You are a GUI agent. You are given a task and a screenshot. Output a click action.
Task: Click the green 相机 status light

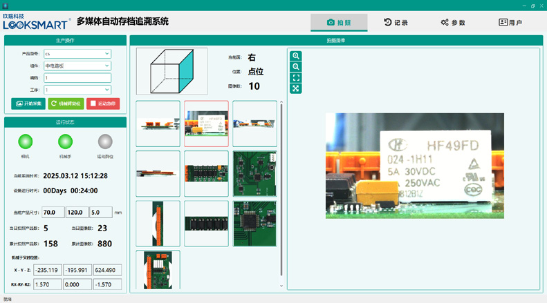click(26, 141)
